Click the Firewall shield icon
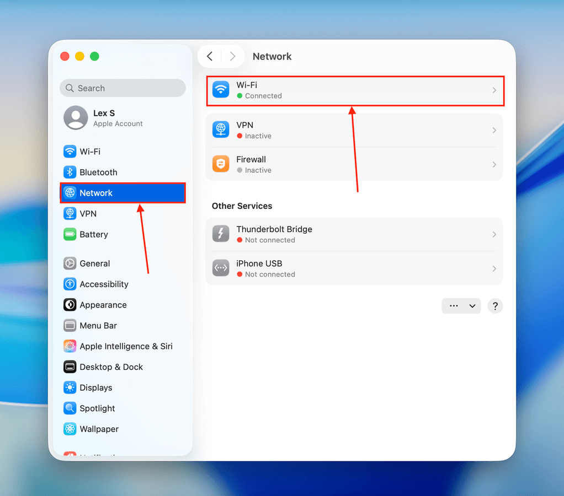This screenshot has width=564, height=496. tap(221, 164)
